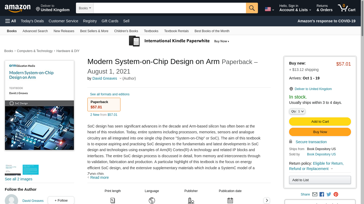Expand the Add to List dropdown
This screenshot has width=364, height=204.
pos(320,180)
